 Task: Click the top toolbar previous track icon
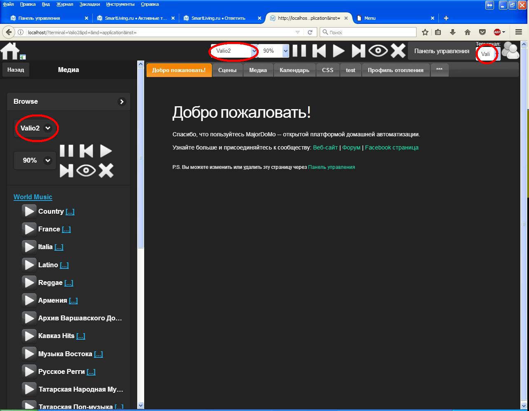[x=319, y=51]
